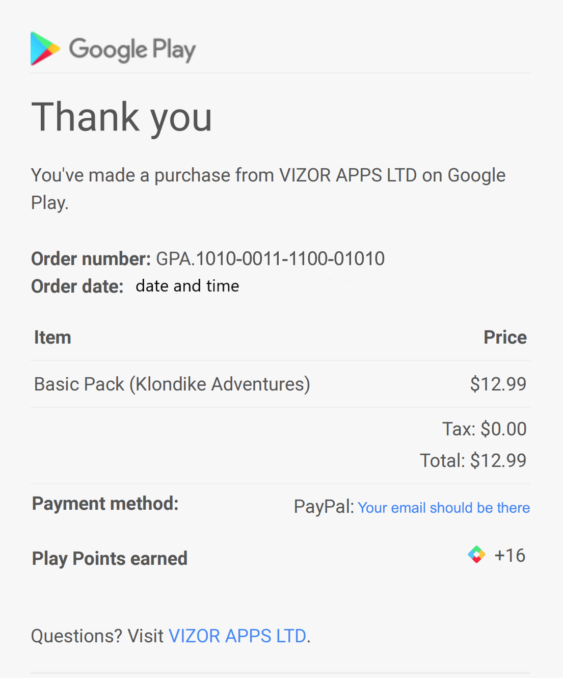This screenshot has width=563, height=678.
Task: Click the Total: $12.99 line
Action: pos(473,461)
